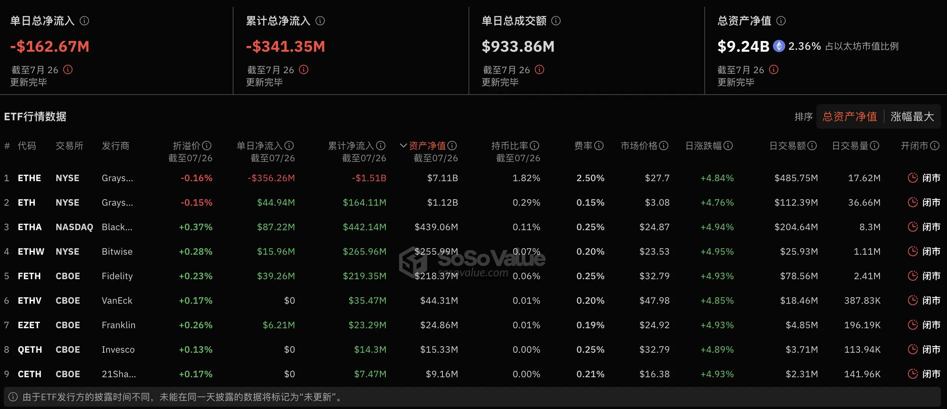Click red alert icon under $9.24B
The image size is (947, 409).
[x=774, y=69]
